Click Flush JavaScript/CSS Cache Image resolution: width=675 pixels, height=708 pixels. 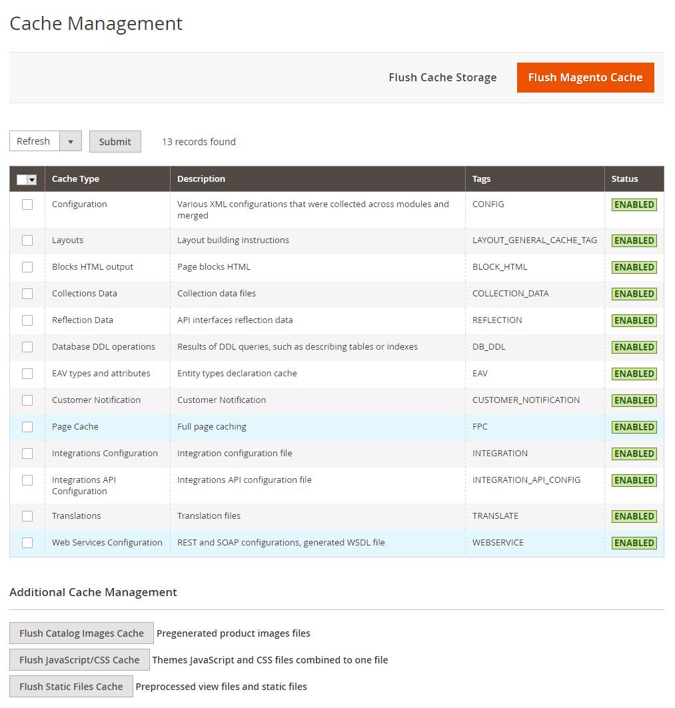click(79, 659)
